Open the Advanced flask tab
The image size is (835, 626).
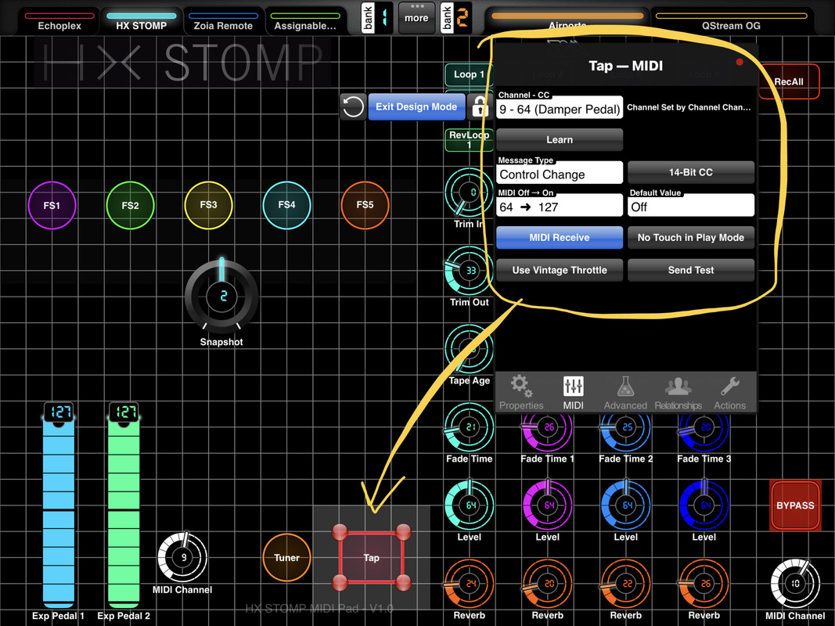coord(625,393)
